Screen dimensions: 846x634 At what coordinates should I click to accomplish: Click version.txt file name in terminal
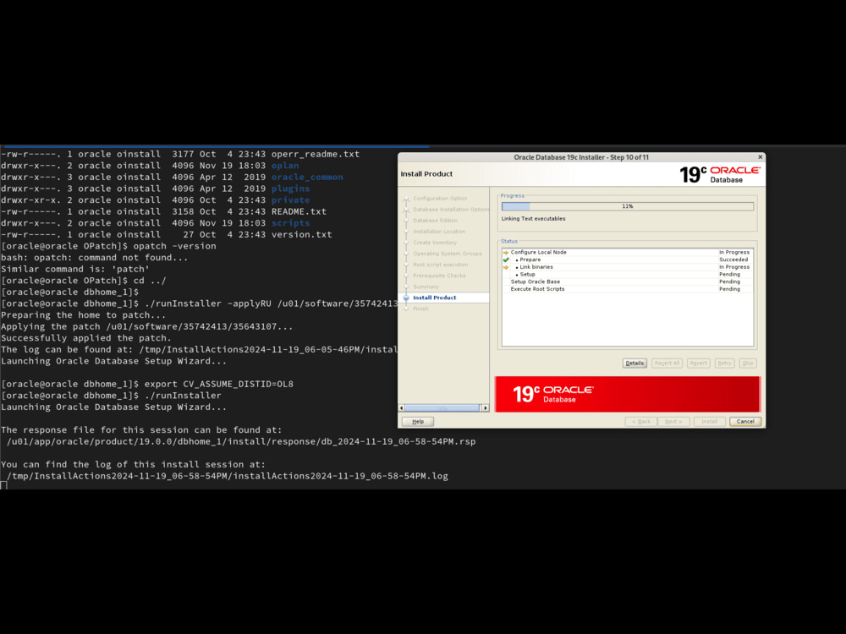coord(302,234)
